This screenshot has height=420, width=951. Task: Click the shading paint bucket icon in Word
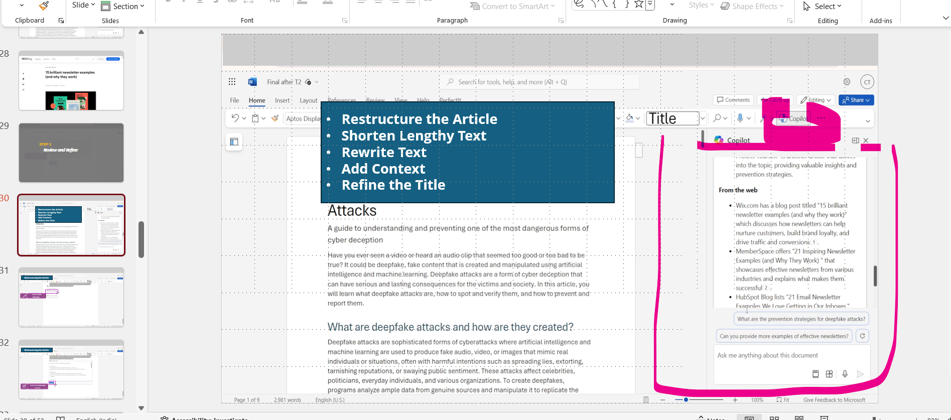coord(629,118)
